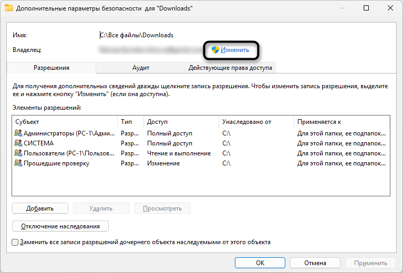The width and height of the screenshot is (403, 273).
Task: Sort by the Унаследовано от column header
Action: pos(256,122)
